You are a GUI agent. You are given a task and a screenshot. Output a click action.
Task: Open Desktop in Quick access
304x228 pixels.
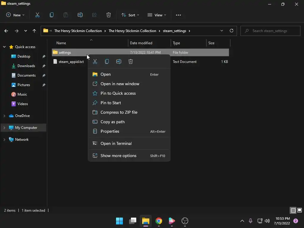[x=24, y=56]
